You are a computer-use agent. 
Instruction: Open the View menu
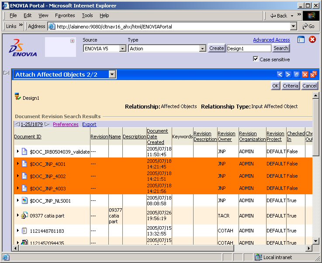tap(43, 15)
